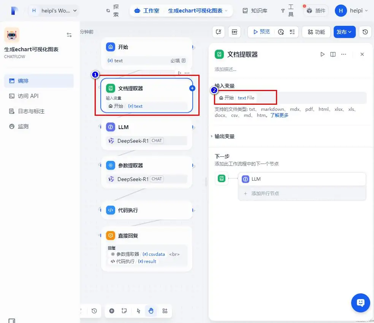Click the add node plus icon
Image resolution: width=374 pixels, height=323 pixels.
(112, 311)
